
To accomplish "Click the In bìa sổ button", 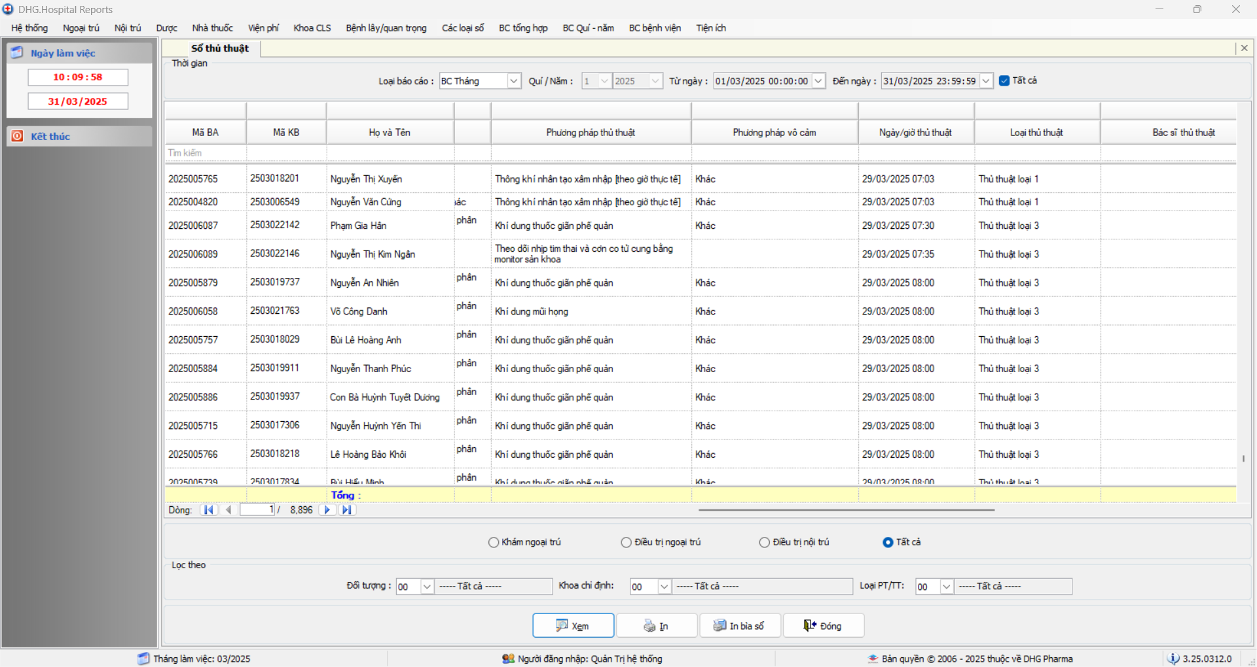I will coord(740,625).
